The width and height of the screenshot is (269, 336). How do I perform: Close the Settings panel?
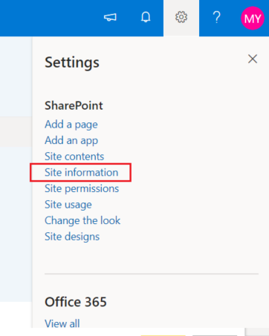(253, 59)
